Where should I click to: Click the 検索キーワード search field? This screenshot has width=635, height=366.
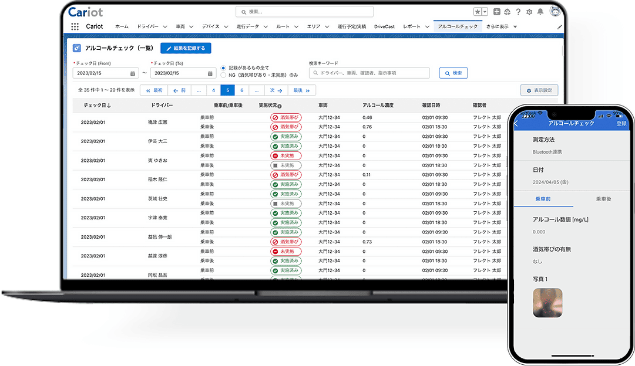369,73
